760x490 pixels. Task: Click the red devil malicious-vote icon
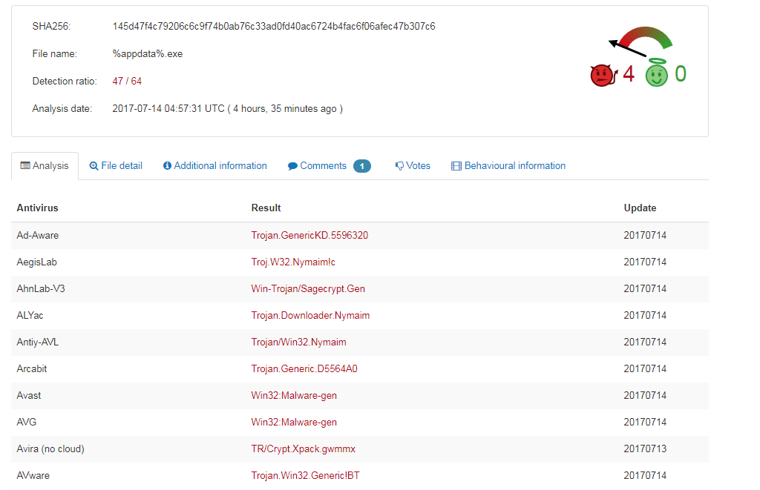click(x=603, y=75)
